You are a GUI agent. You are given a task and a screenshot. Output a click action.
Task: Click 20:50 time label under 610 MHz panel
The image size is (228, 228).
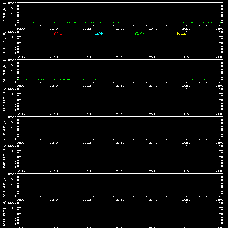[x=186, y=86]
